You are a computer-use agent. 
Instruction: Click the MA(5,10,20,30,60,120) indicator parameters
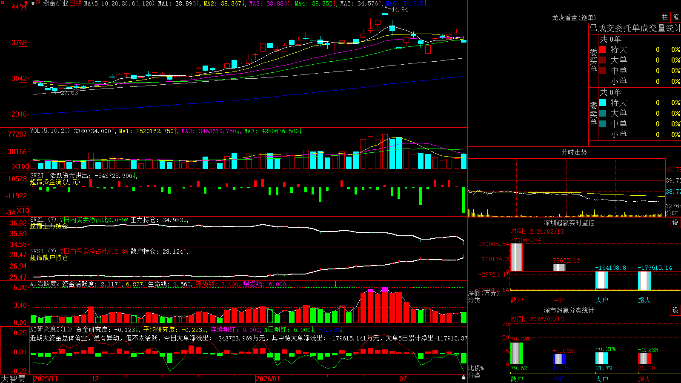[x=119, y=3]
